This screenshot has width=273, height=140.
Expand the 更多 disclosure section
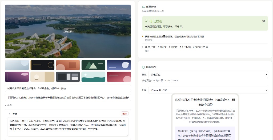8,105
